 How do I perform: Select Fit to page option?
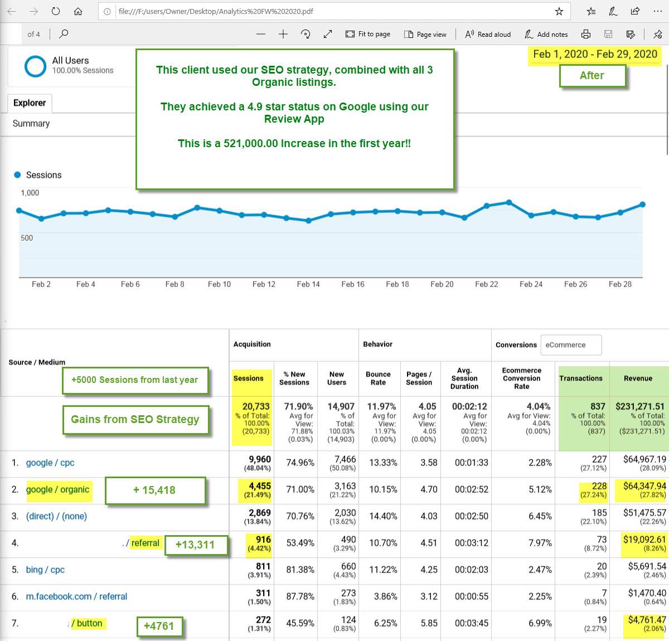pyautogui.click(x=368, y=34)
